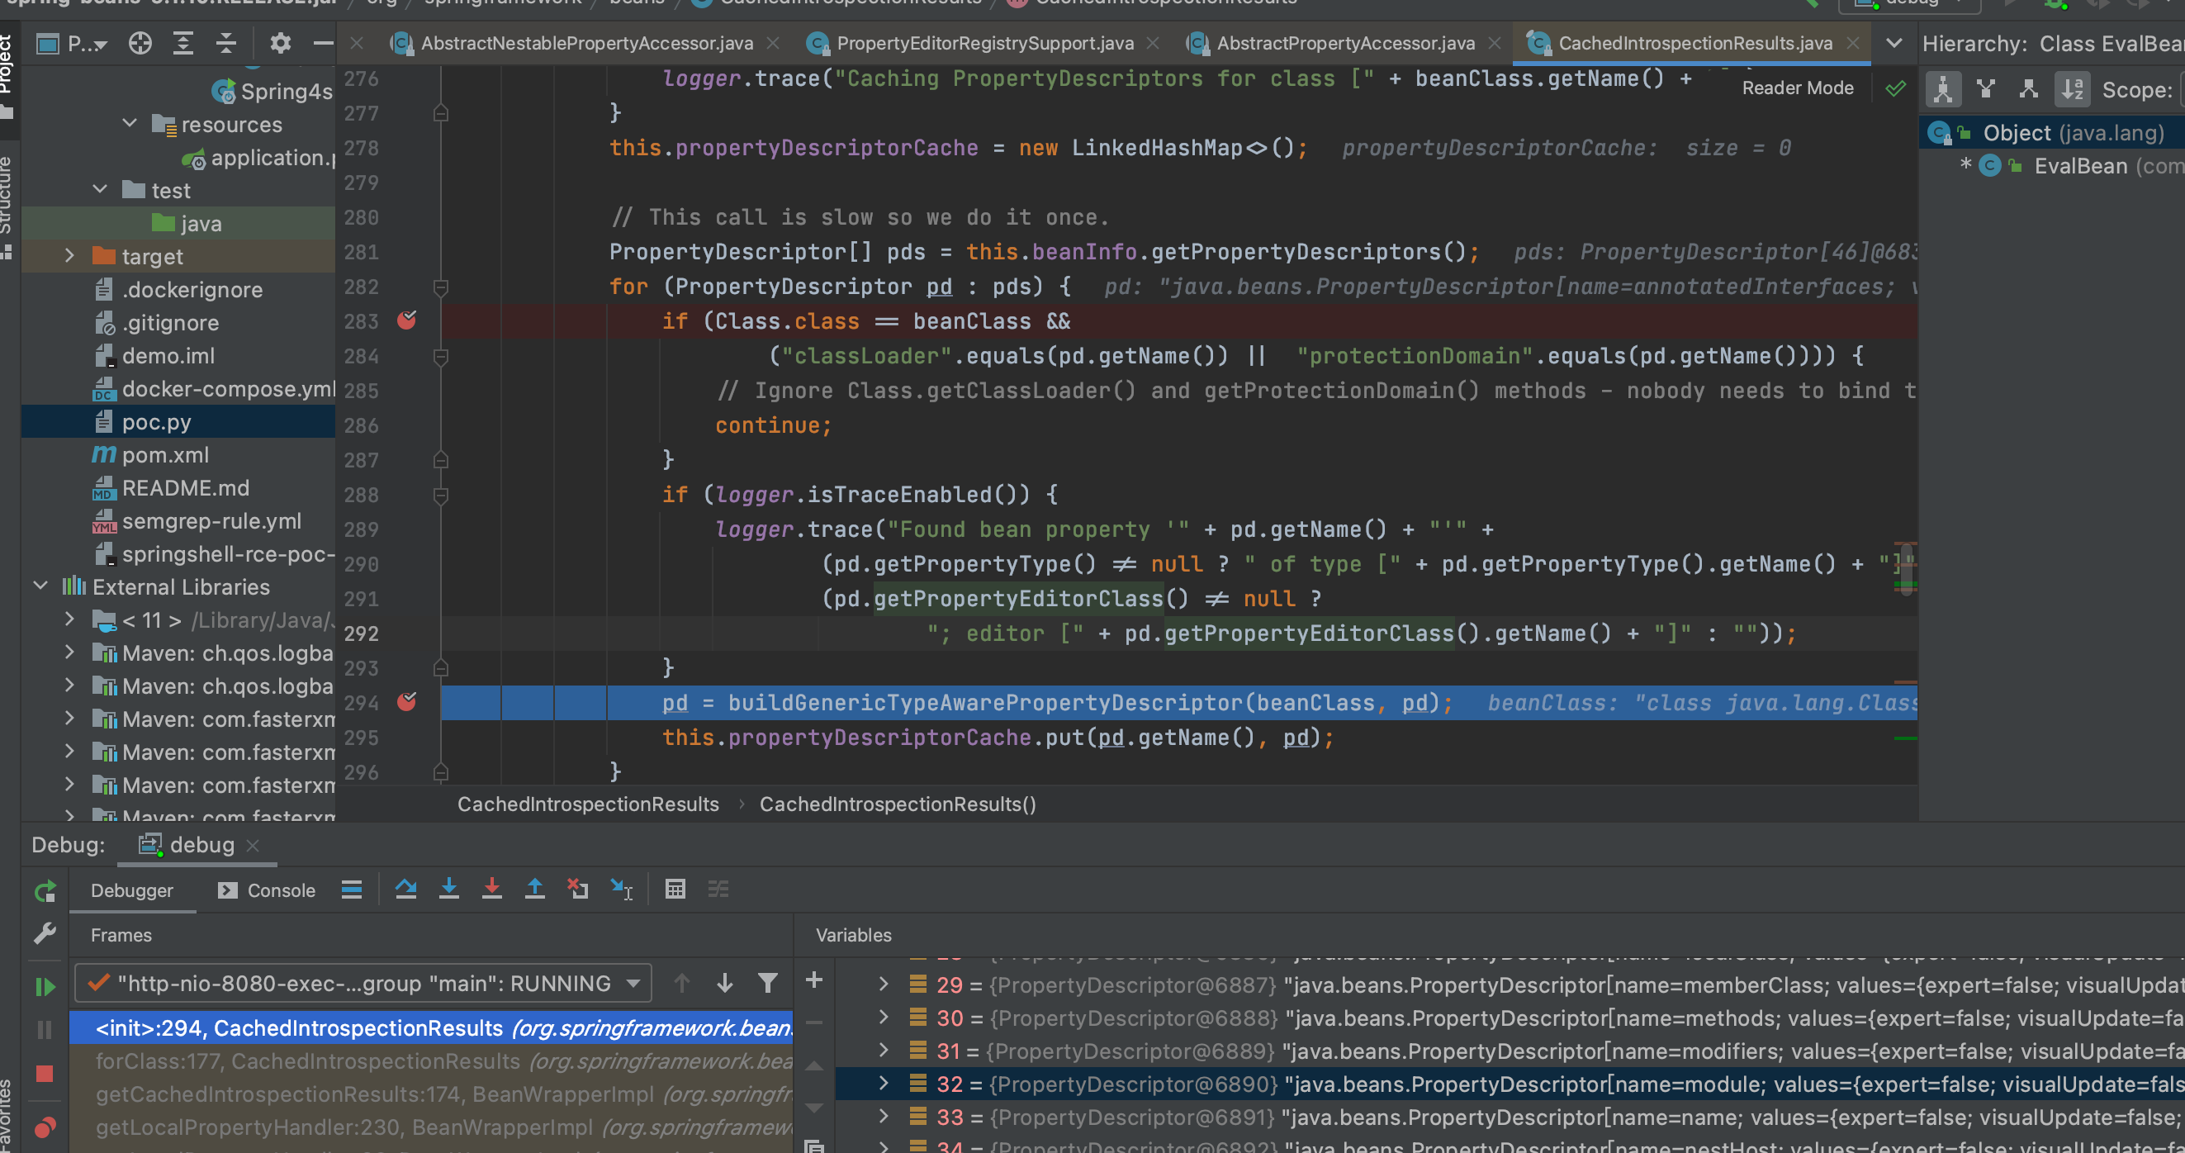2185x1153 pixels.
Task: Click the inspection green checkmark indicator
Action: coord(1895,88)
